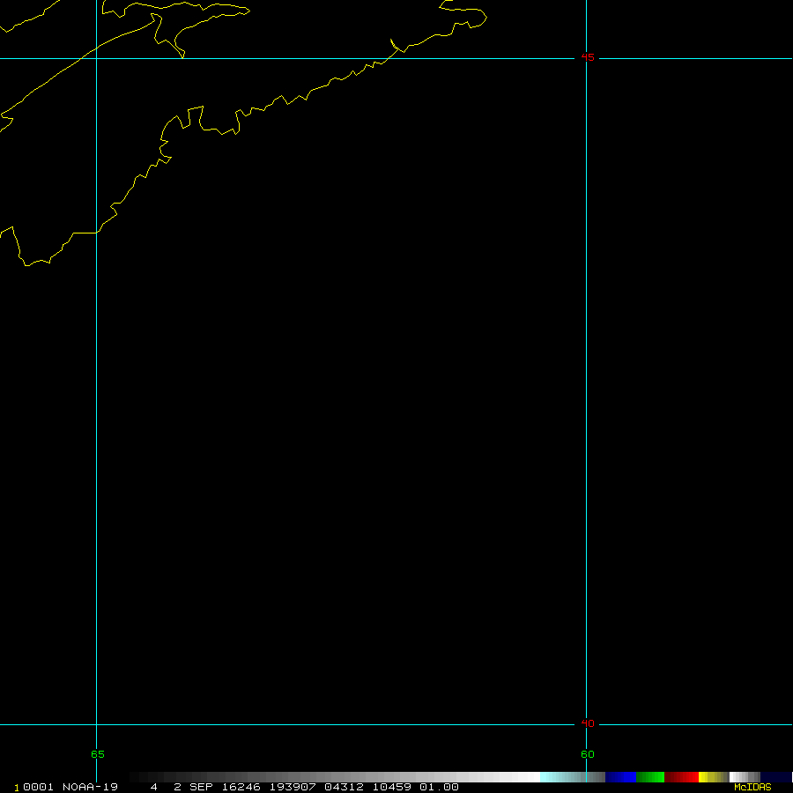Viewport: 793px width, 793px height.
Task: Click the 04312 value in the status line
Action: pos(343,787)
